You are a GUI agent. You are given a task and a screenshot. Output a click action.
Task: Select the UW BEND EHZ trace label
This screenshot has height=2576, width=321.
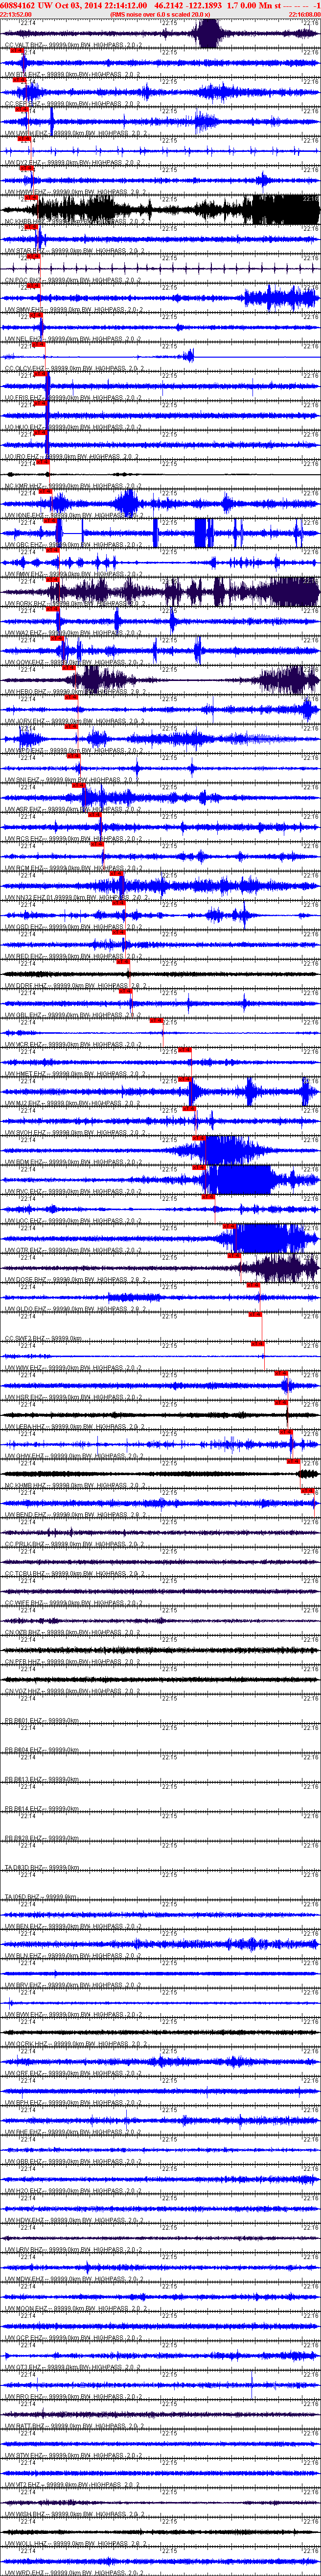point(26,1514)
